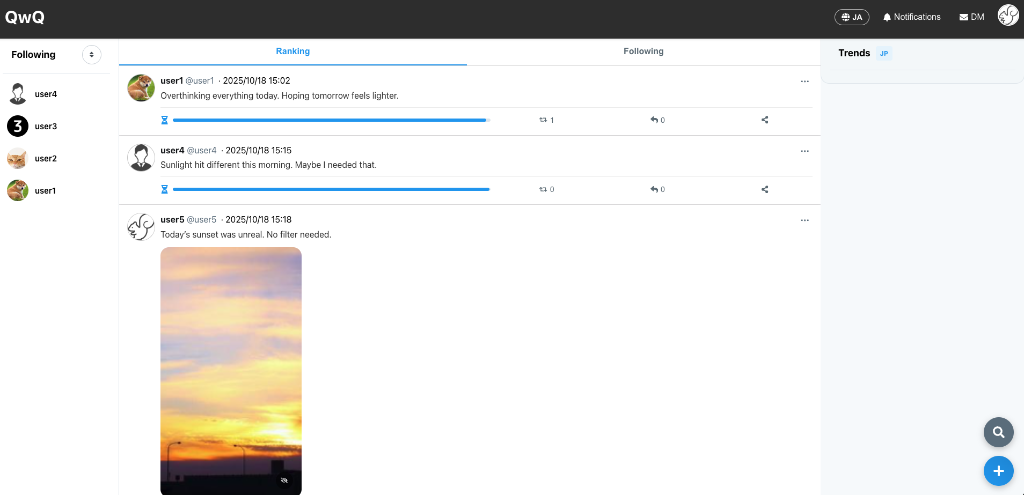Toggle language with the JA button
Image resolution: width=1024 pixels, height=495 pixels.
852,17
